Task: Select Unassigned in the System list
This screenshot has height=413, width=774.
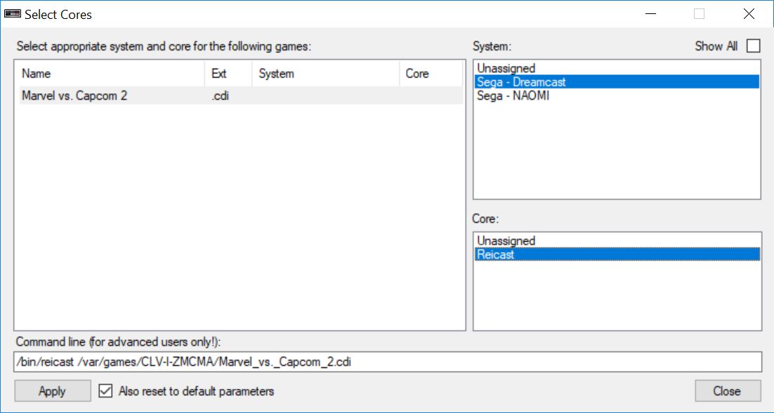Action: 617,68
